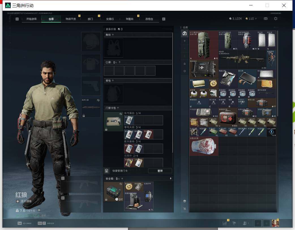This screenshot has height=230, width=295.
Task: Select the large GTO backpack item
Action: coord(204,45)
